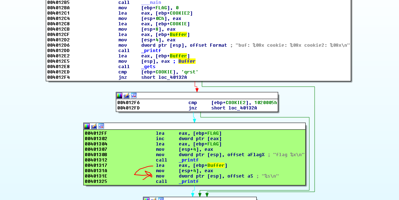Follow the loc_40132A jump target at 004012F4

point(173,77)
